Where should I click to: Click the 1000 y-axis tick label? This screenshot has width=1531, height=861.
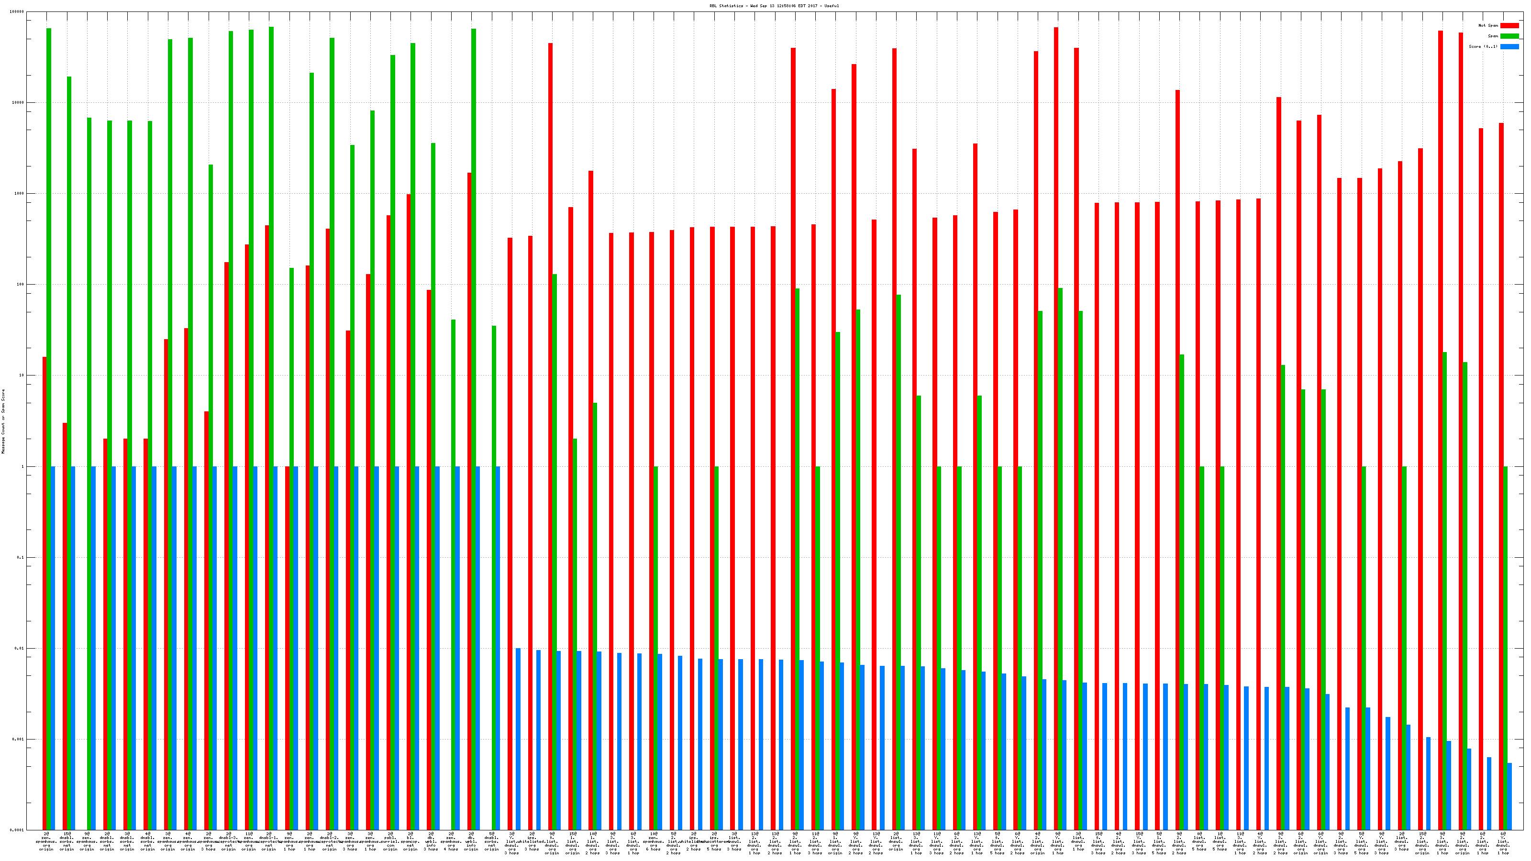click(x=20, y=194)
